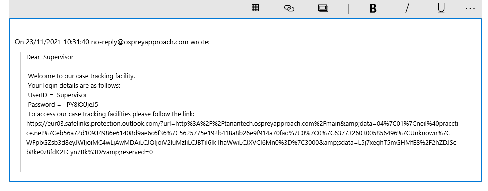The image size is (488, 191).
Task: Toggle italic formatting
Action: 407,9
